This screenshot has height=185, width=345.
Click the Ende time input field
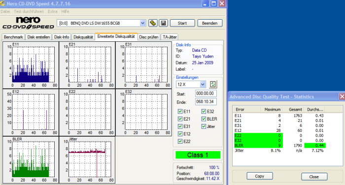(x=206, y=102)
